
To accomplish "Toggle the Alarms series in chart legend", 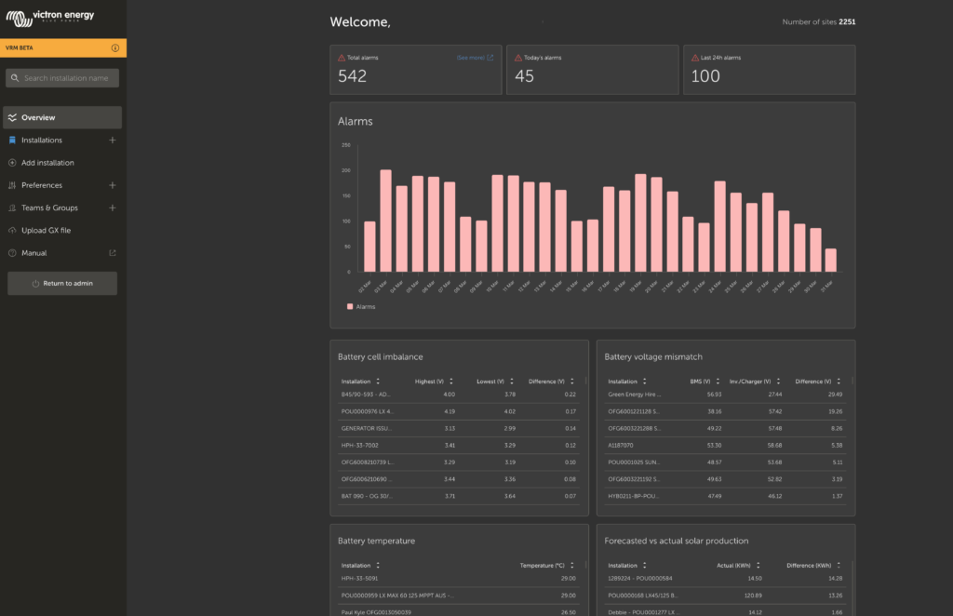I will (x=361, y=307).
